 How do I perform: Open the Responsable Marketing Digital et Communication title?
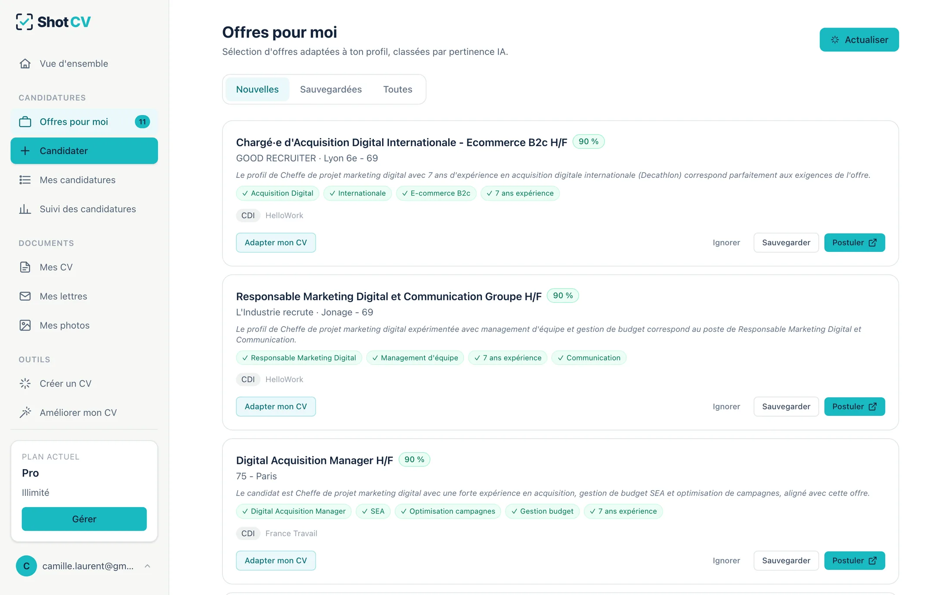coord(389,296)
